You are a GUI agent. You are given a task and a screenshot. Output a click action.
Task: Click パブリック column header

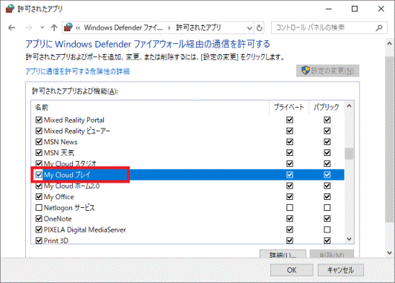point(326,107)
